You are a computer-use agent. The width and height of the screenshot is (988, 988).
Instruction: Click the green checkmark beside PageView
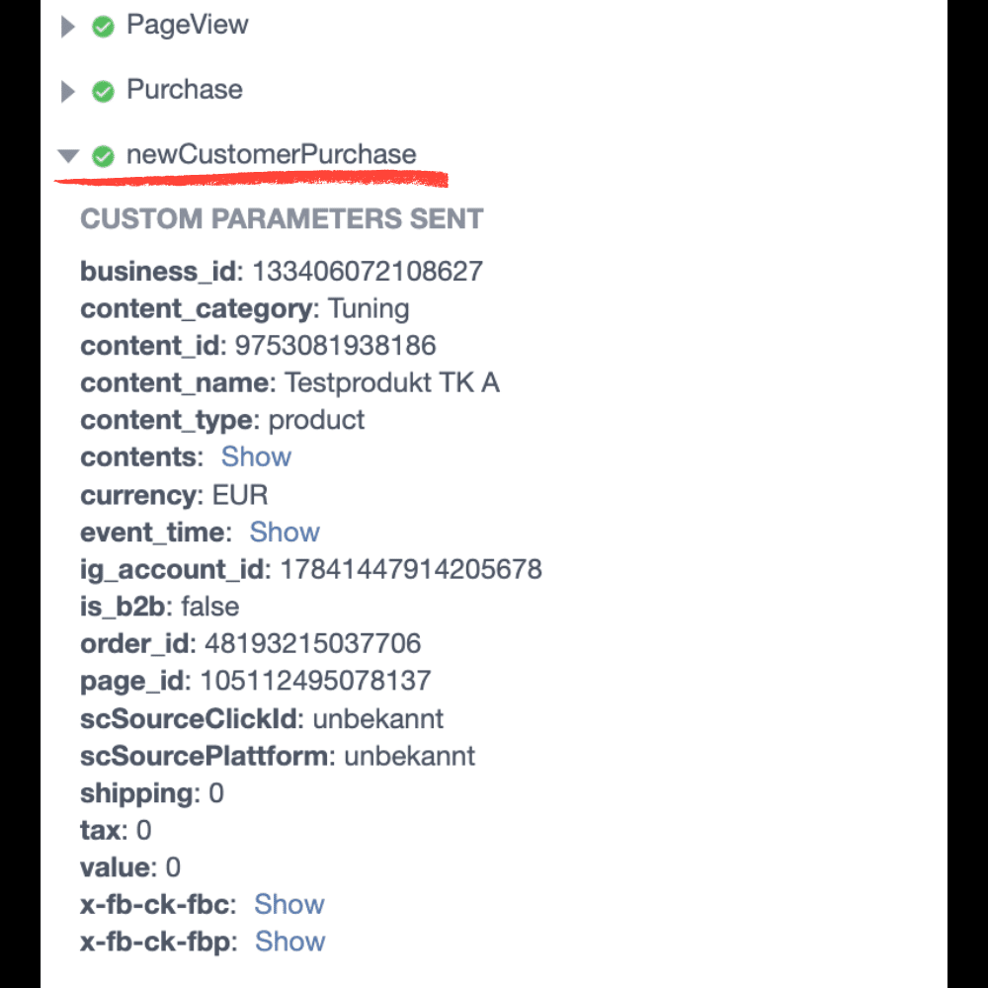click(103, 27)
